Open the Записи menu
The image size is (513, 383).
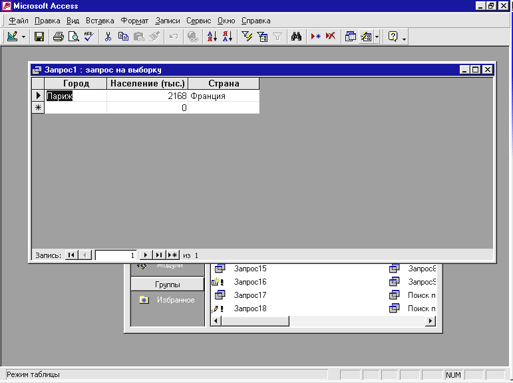coord(168,21)
